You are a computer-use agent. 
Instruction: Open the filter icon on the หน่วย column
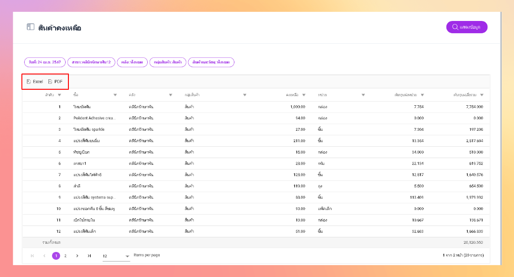[363, 95]
